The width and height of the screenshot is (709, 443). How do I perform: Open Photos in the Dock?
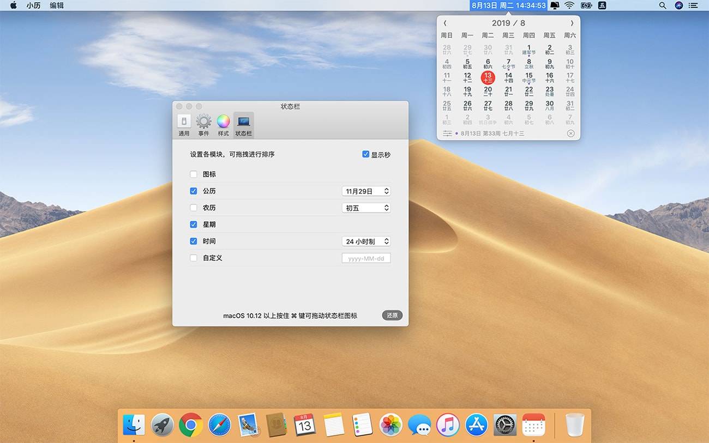pyautogui.click(x=391, y=425)
